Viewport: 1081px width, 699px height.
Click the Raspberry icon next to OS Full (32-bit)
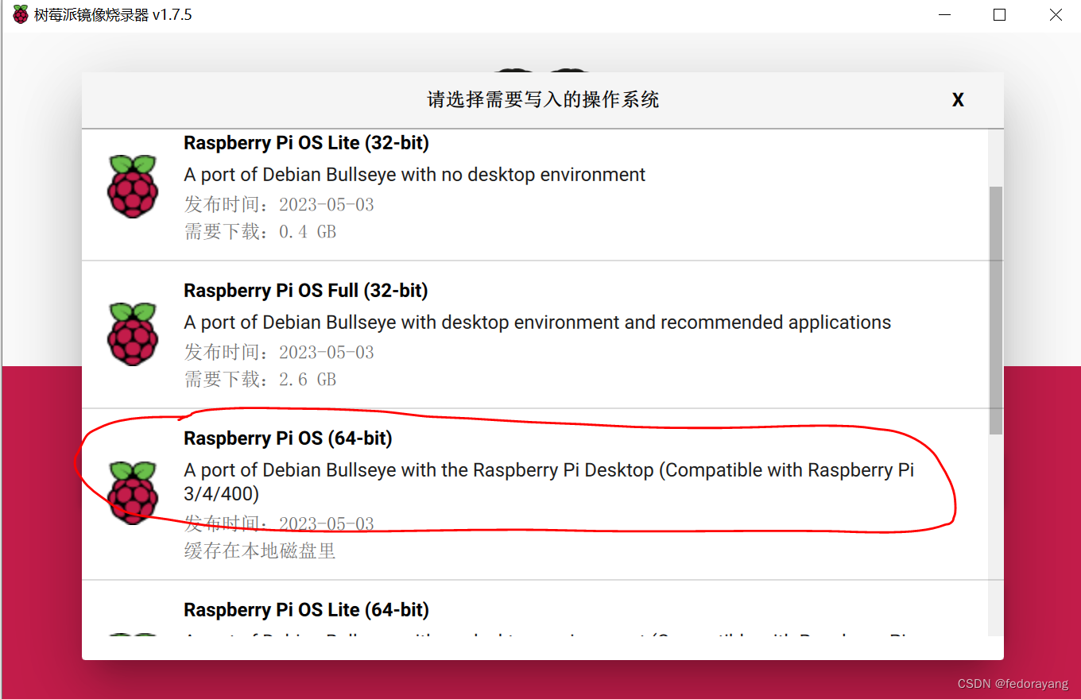pos(132,334)
